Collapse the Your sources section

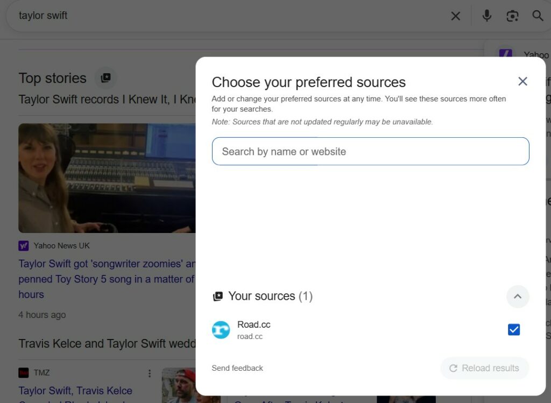(518, 296)
